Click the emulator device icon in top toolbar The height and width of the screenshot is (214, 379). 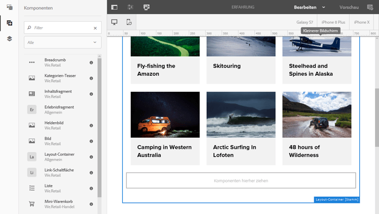click(147, 7)
